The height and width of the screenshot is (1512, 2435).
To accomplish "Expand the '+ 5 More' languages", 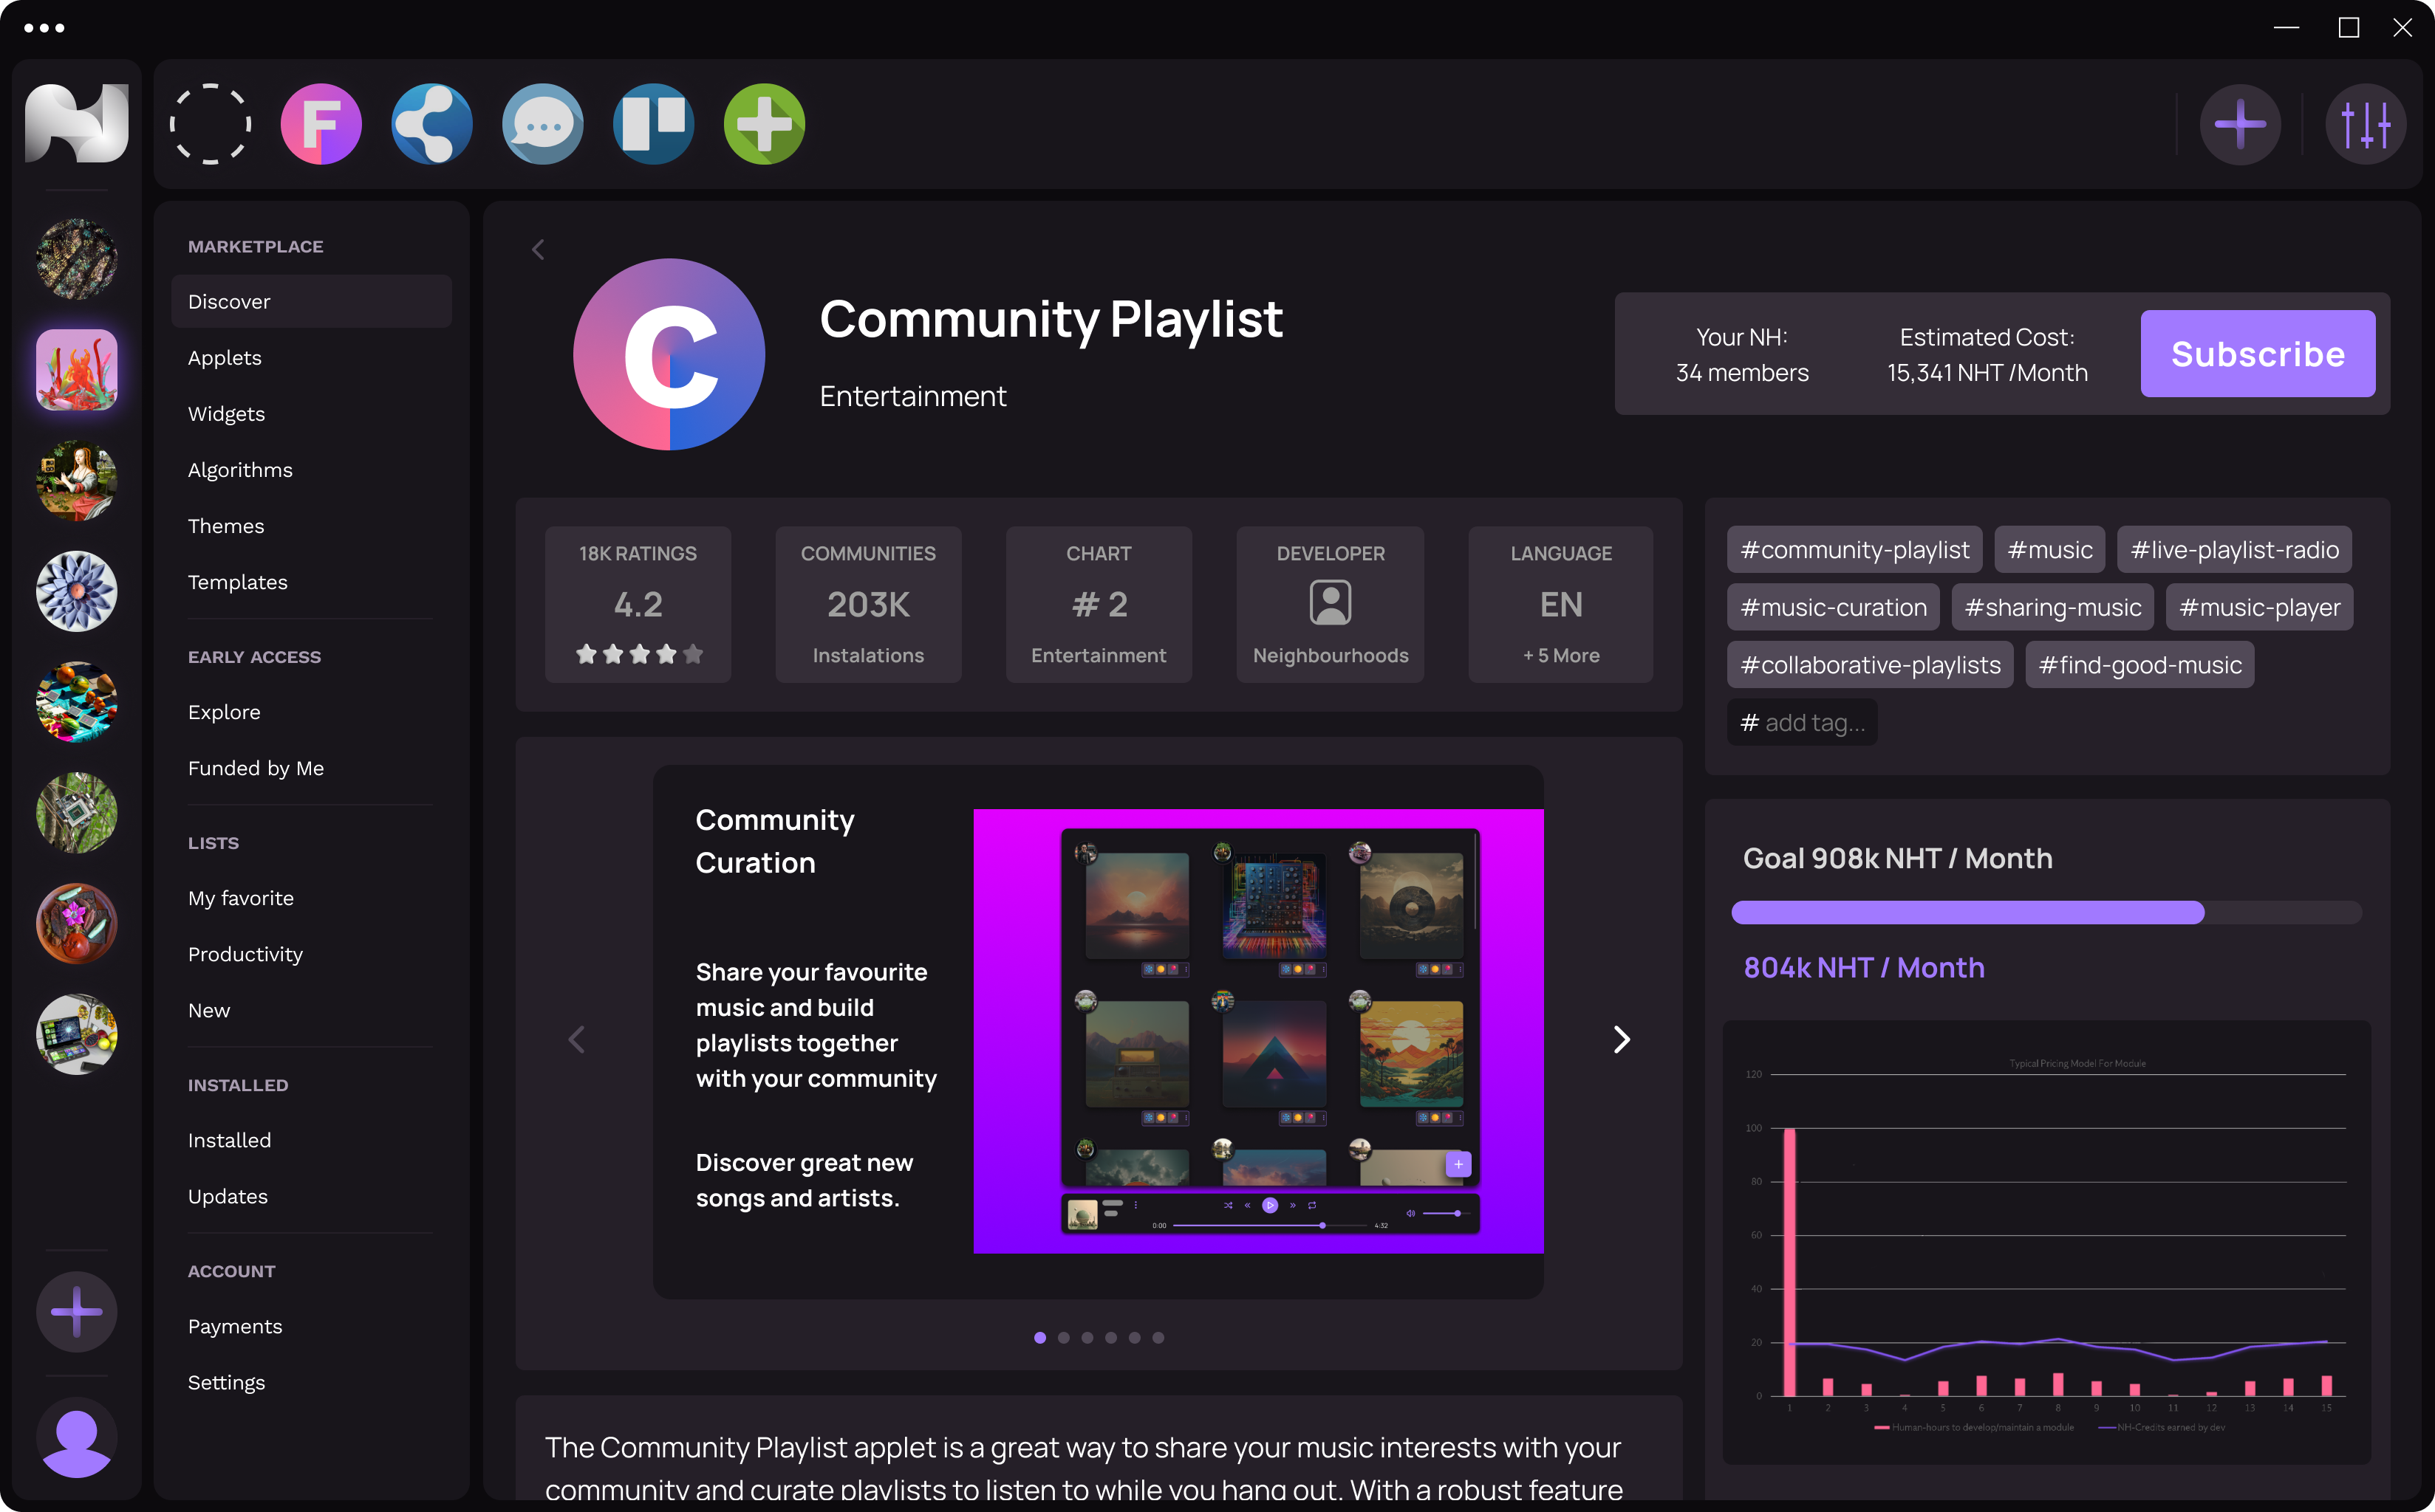I will coord(1560,656).
